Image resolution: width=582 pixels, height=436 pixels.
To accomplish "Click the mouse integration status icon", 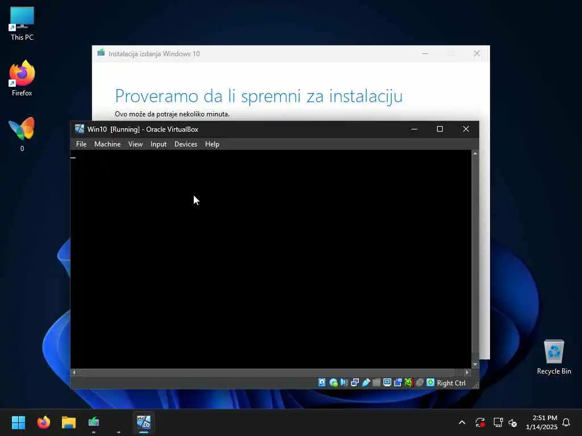I will [419, 383].
